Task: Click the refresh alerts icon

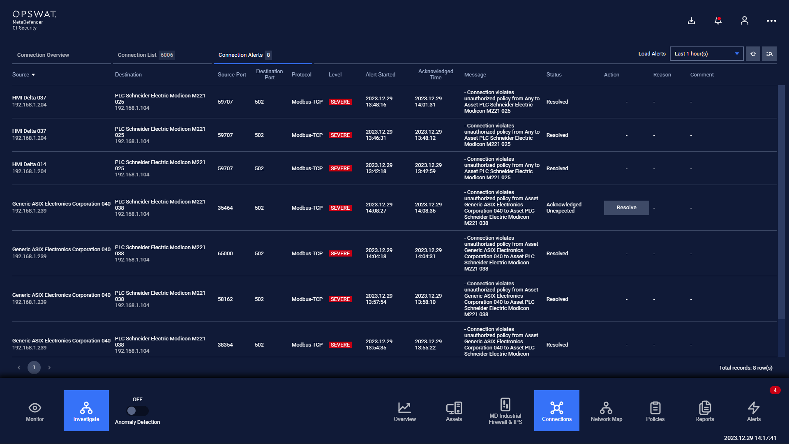Action: [753, 54]
